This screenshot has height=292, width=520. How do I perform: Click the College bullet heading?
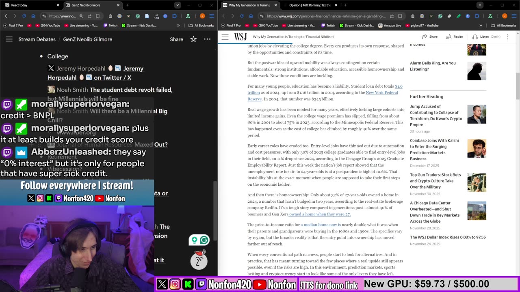[x=58, y=56]
